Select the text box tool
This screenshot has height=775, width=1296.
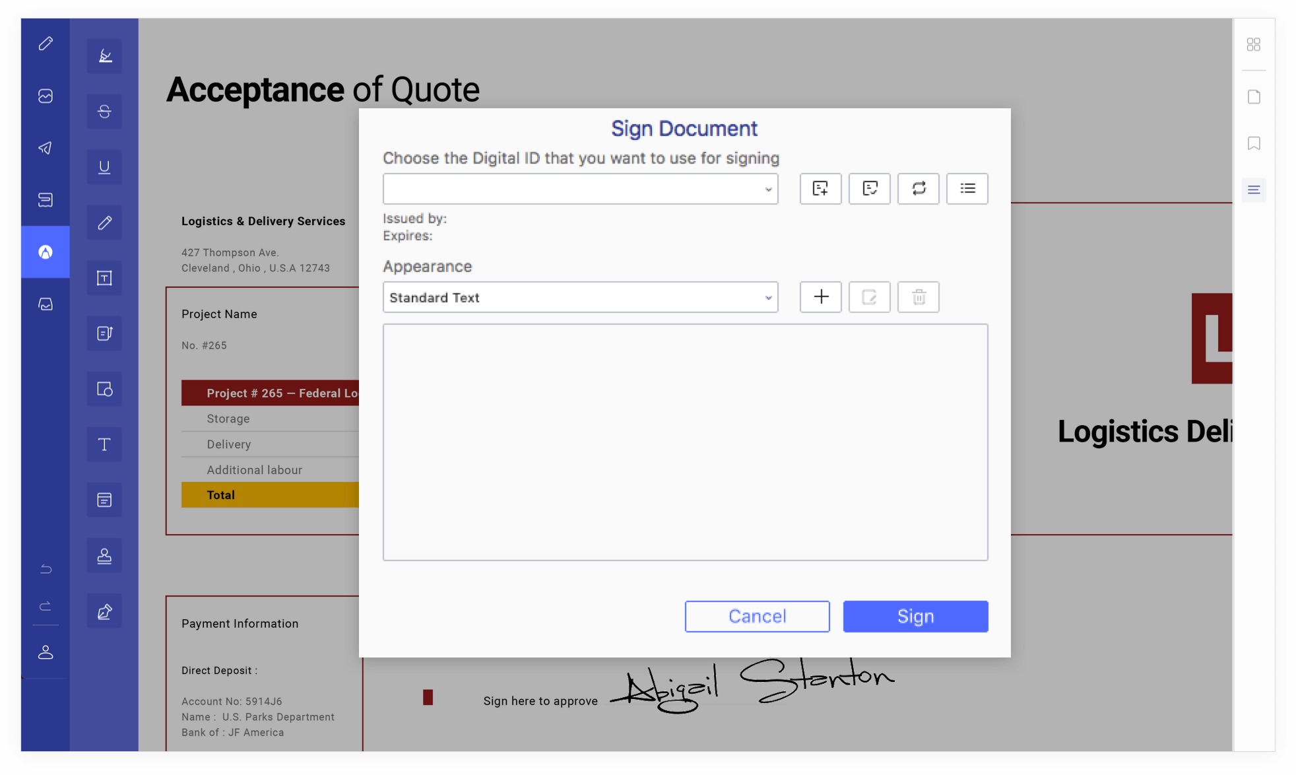[104, 278]
